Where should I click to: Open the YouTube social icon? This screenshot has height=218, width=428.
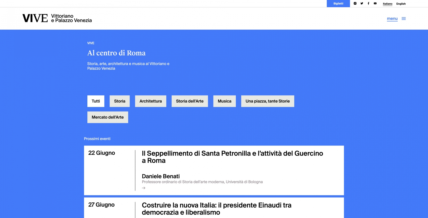point(375,4)
